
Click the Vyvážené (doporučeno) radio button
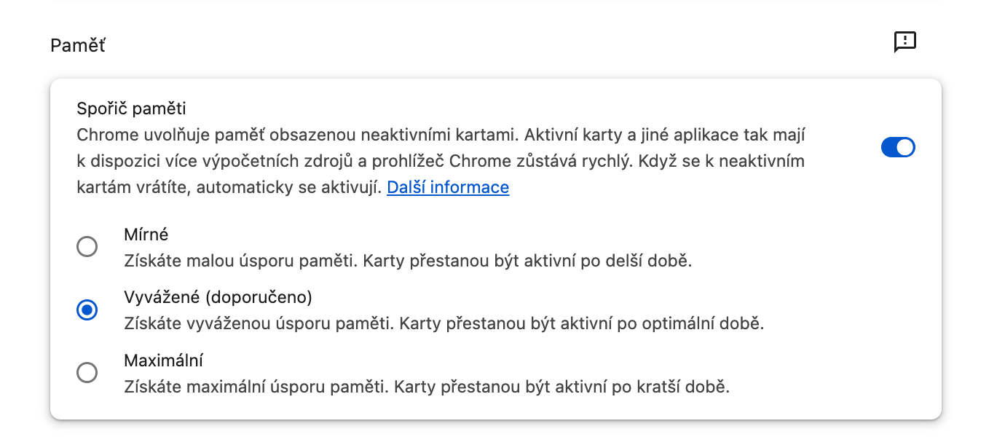(x=87, y=310)
